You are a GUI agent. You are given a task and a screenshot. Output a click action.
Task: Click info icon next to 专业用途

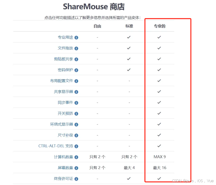click(76, 38)
